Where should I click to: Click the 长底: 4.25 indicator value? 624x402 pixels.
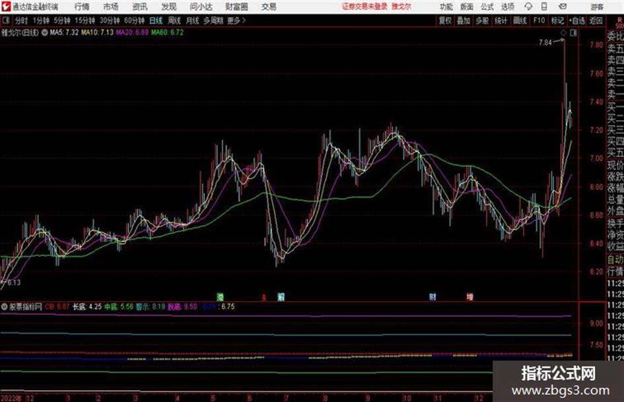point(87,307)
